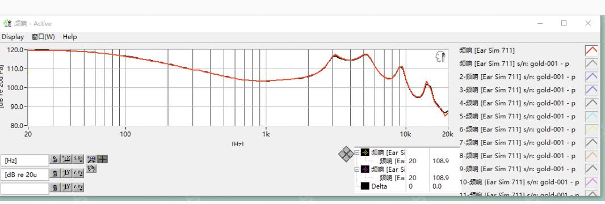Image resolution: width=605 pixels, height=204 pixels.
Task: Select the hand panning tool
Action: click(x=91, y=169)
